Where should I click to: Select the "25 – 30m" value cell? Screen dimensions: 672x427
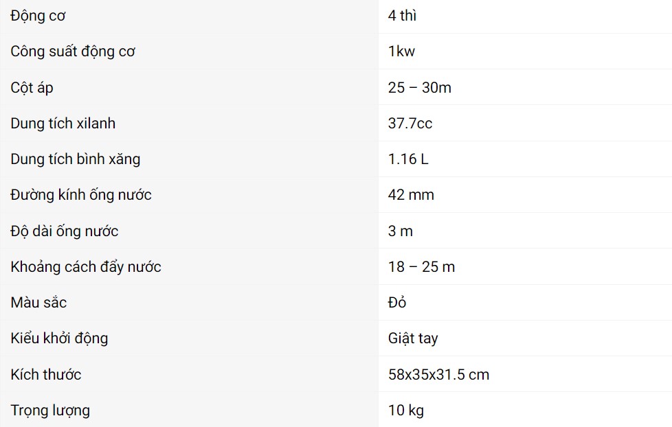click(419, 87)
